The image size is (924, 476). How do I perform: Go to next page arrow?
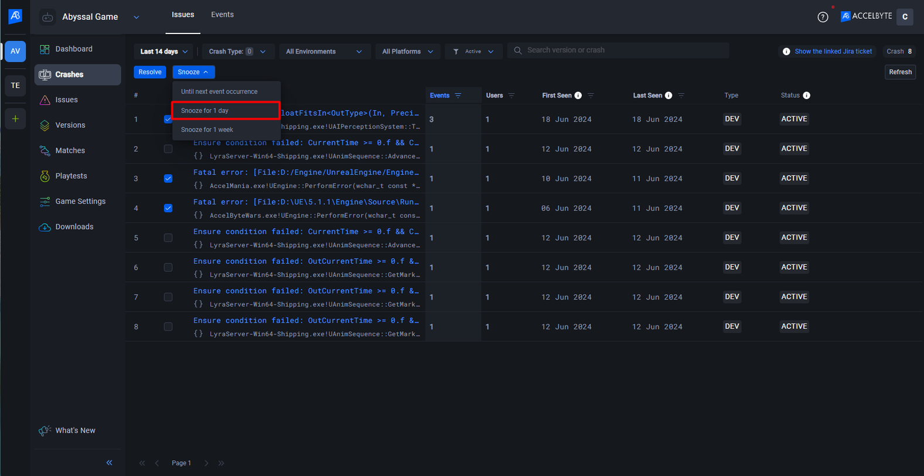tap(206, 463)
